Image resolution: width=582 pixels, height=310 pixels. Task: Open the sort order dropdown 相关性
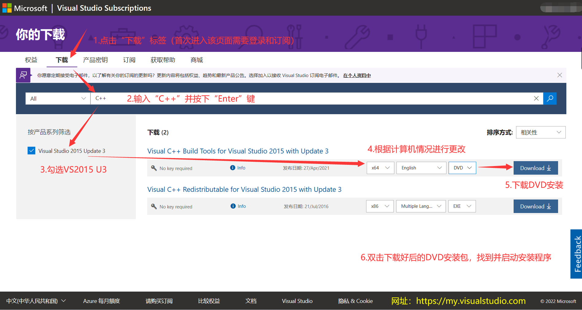tap(541, 132)
